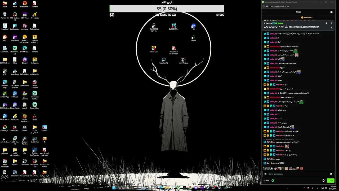Open emoji picker in the message box

331,174
